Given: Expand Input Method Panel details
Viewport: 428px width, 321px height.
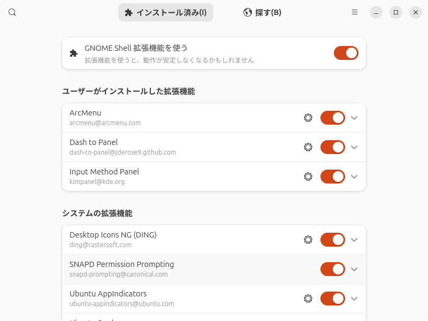Looking at the screenshot, I should pos(354,177).
